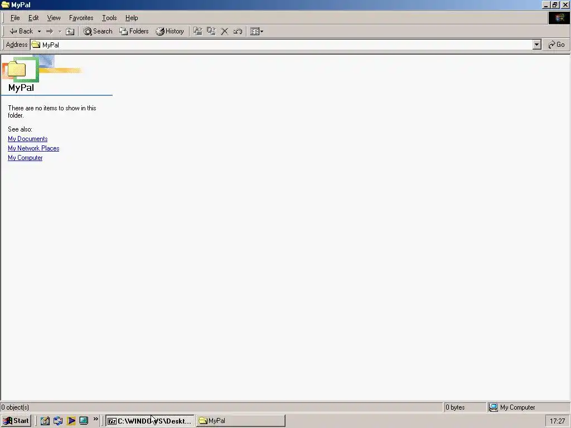Open the My Documents link
The height and width of the screenshot is (428, 571).
coord(28,139)
